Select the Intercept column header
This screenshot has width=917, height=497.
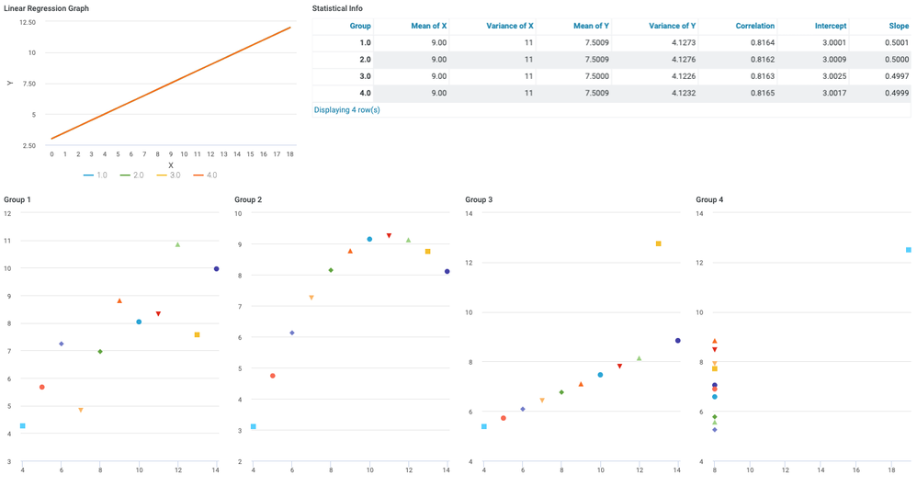pos(830,26)
